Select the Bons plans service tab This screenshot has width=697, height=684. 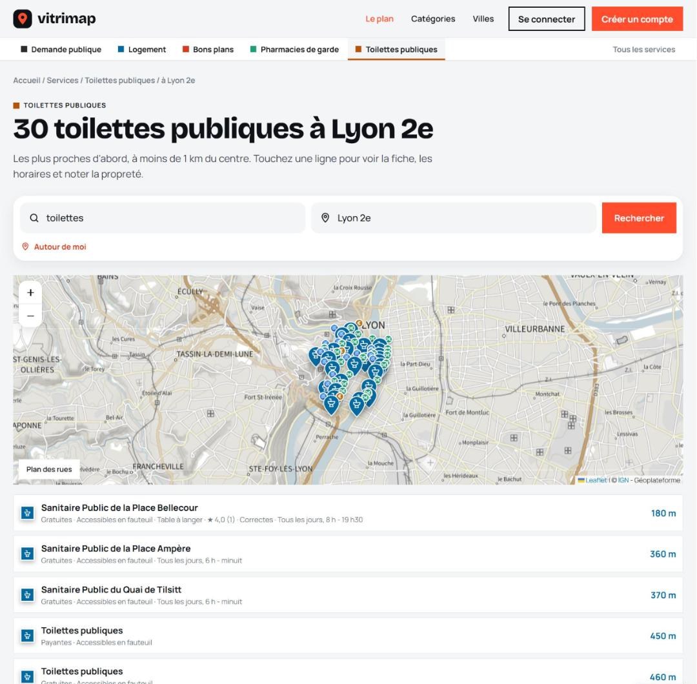(208, 49)
